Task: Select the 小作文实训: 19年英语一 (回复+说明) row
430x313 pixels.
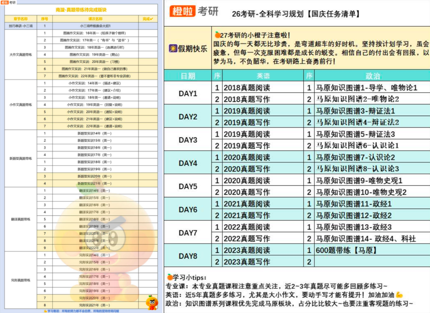Action: click(x=96, y=104)
